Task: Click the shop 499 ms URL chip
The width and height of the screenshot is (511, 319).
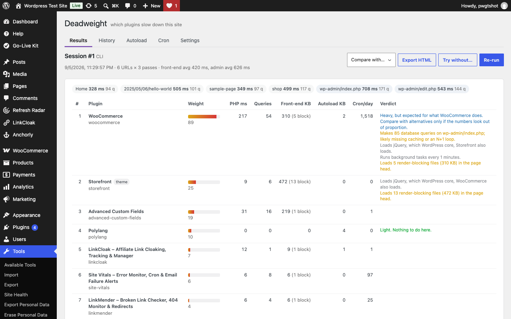Action: point(291,89)
